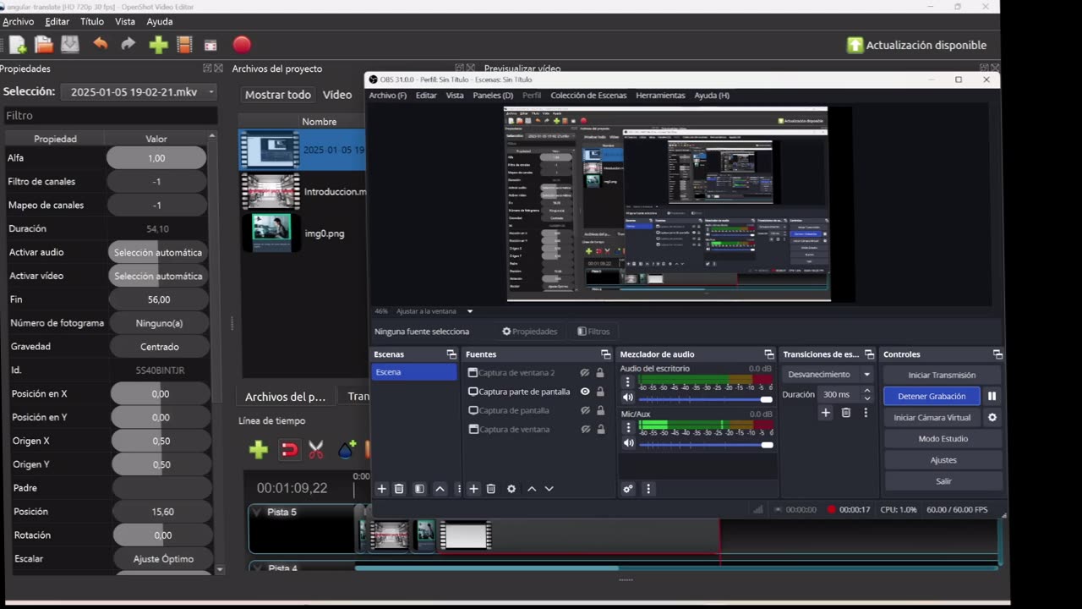The height and width of the screenshot is (609, 1082).
Task: Enable Modo Estudio in OBS
Action: 943,439
